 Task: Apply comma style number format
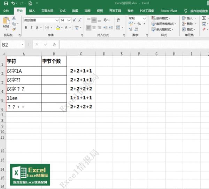click(x=144, y=24)
